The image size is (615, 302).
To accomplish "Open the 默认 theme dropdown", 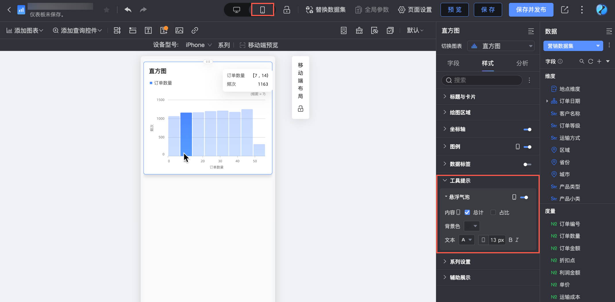I will [x=415, y=30].
